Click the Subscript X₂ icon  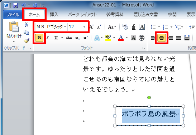pos(77,38)
